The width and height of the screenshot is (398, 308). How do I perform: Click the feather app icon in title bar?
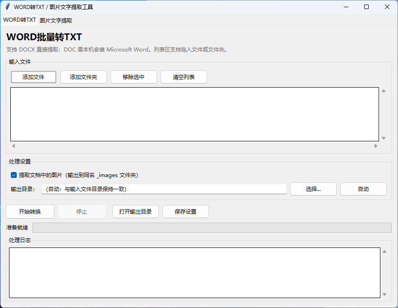[8, 7]
